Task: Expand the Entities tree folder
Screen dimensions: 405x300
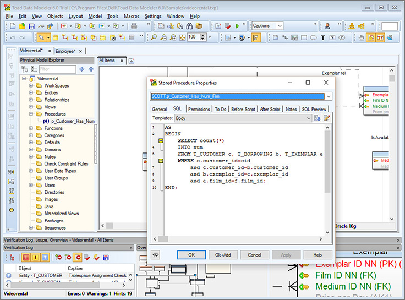Action: (x=31, y=92)
